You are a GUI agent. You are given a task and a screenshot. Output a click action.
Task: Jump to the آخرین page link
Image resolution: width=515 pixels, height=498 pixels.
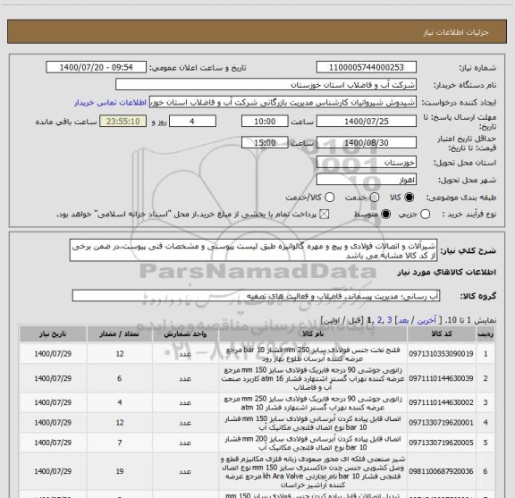tap(426, 320)
